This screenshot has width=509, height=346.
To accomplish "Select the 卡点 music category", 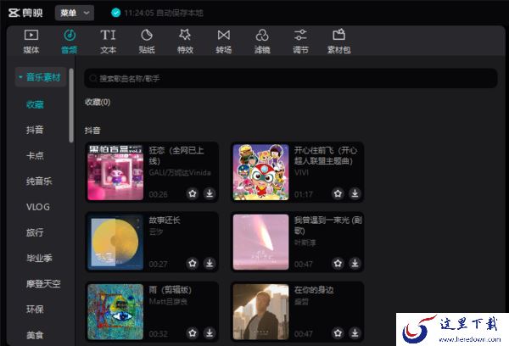I will [x=35, y=155].
